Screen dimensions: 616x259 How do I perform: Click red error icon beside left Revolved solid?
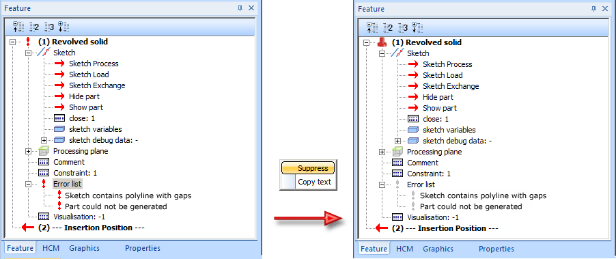point(28,42)
